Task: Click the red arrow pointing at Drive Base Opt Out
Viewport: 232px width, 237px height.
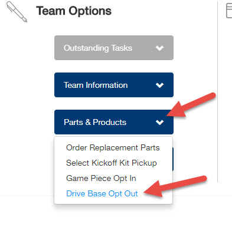Action: [x=175, y=186]
